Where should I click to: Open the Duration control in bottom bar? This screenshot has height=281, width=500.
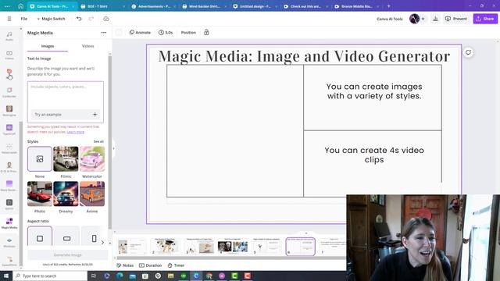tap(151, 265)
